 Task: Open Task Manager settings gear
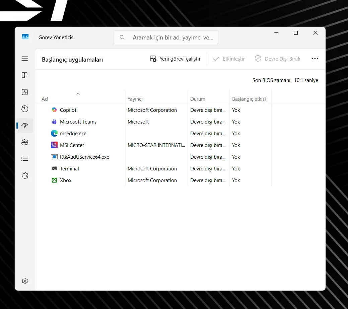25,281
